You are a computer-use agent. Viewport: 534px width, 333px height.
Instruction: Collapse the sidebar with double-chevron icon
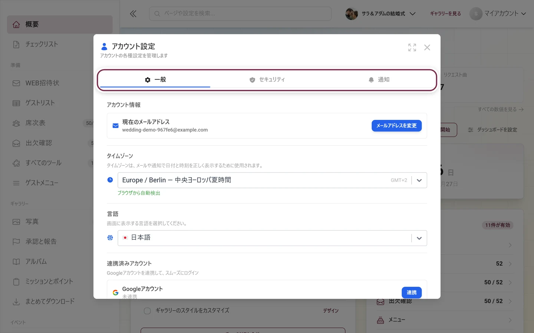click(x=133, y=14)
